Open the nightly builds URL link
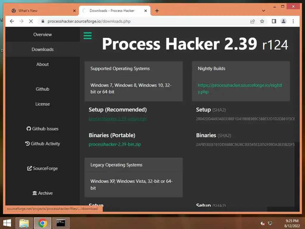This screenshot has width=305, height=229. pos(240,88)
